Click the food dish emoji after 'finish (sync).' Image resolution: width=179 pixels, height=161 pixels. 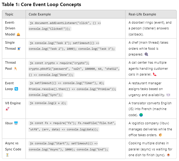pyautogui.click(x=168, y=155)
